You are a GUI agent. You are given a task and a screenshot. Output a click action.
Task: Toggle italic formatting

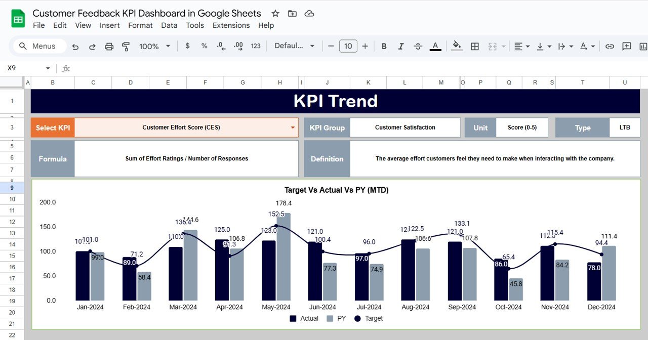coord(400,46)
